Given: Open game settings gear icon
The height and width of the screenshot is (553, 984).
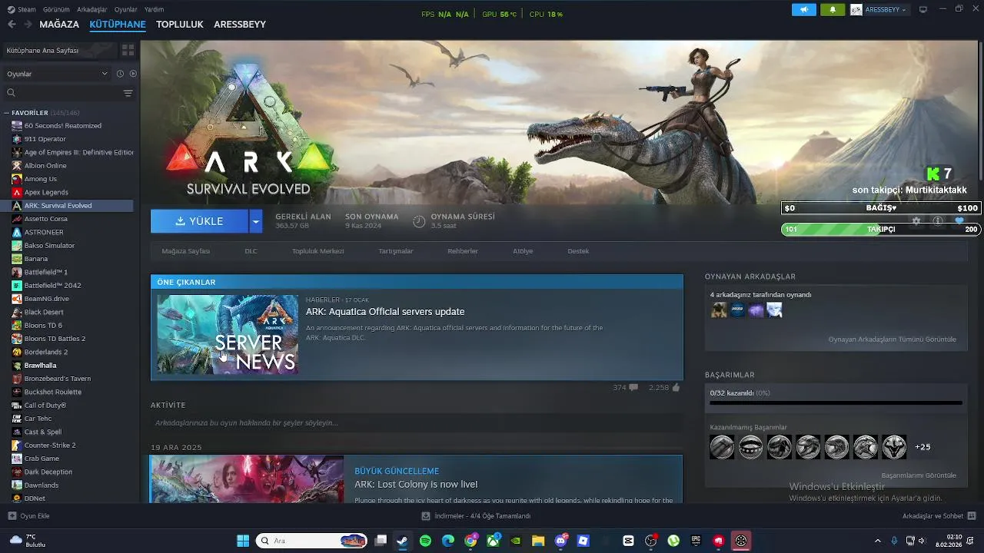Looking at the screenshot, I should pos(916,221).
